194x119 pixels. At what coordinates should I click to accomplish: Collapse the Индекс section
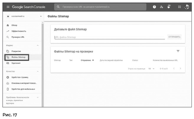click(x=38, y=45)
